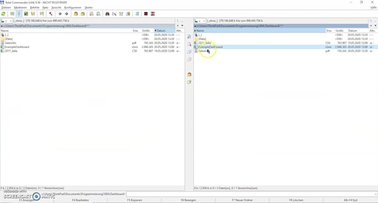Click Copy icon in middle vertical bar
The height and width of the screenshot is (203, 378).
click(x=189, y=52)
